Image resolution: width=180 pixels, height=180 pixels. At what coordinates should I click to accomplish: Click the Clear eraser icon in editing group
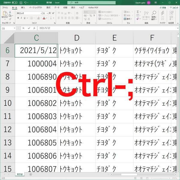pyautogui.click(x=138, y=19)
